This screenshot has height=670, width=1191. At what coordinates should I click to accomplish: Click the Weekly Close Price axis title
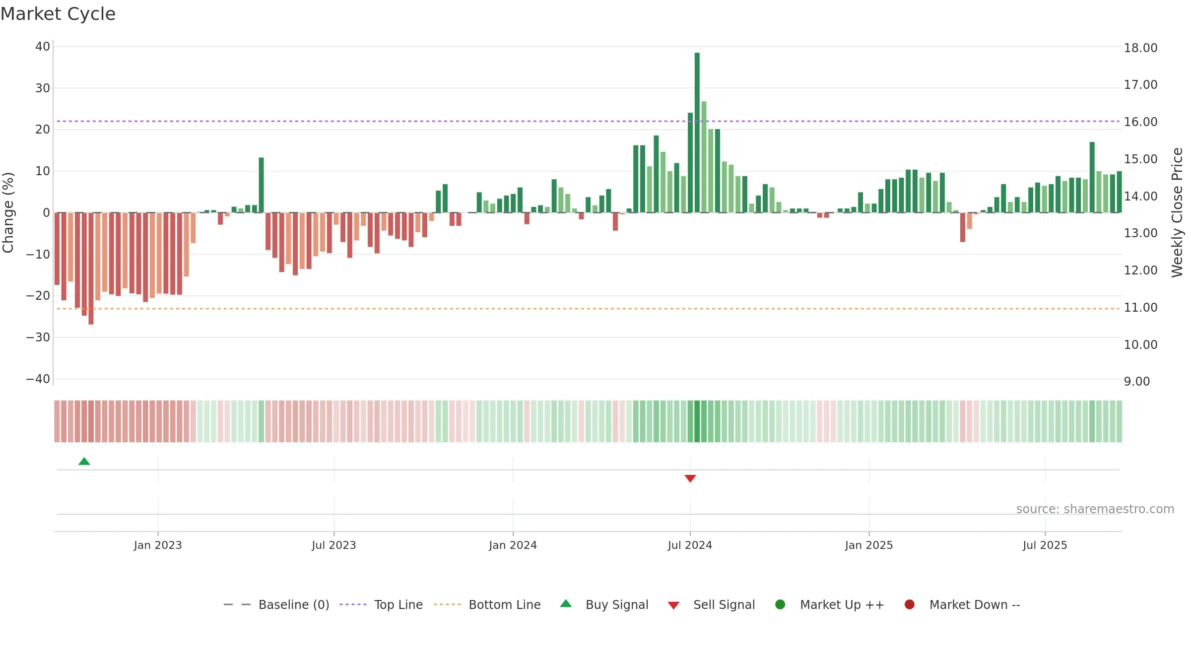pyautogui.click(x=1178, y=212)
